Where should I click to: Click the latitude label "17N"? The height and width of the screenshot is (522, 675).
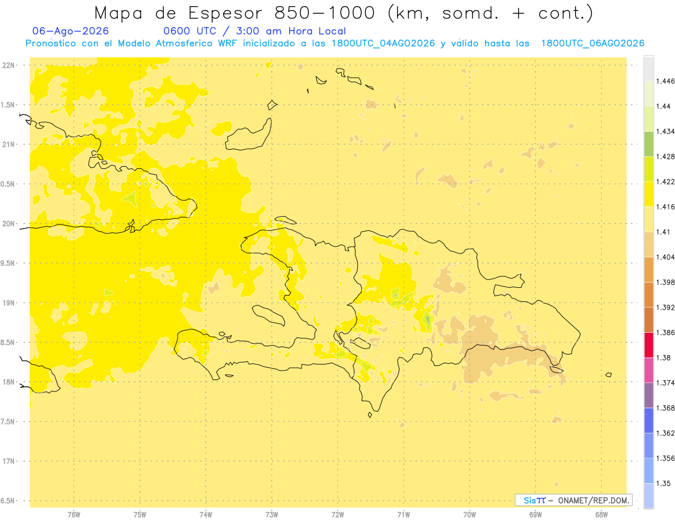point(10,461)
